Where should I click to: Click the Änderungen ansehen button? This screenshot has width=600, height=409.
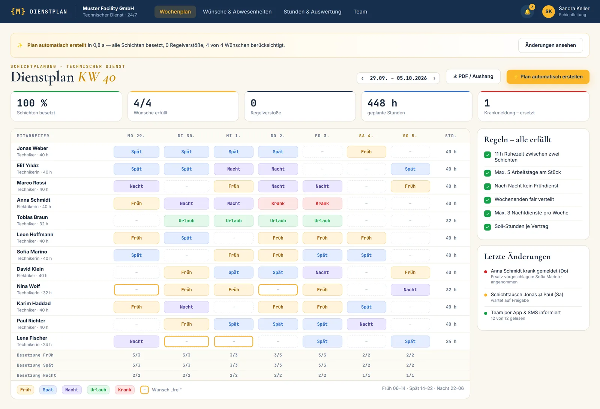pos(550,45)
